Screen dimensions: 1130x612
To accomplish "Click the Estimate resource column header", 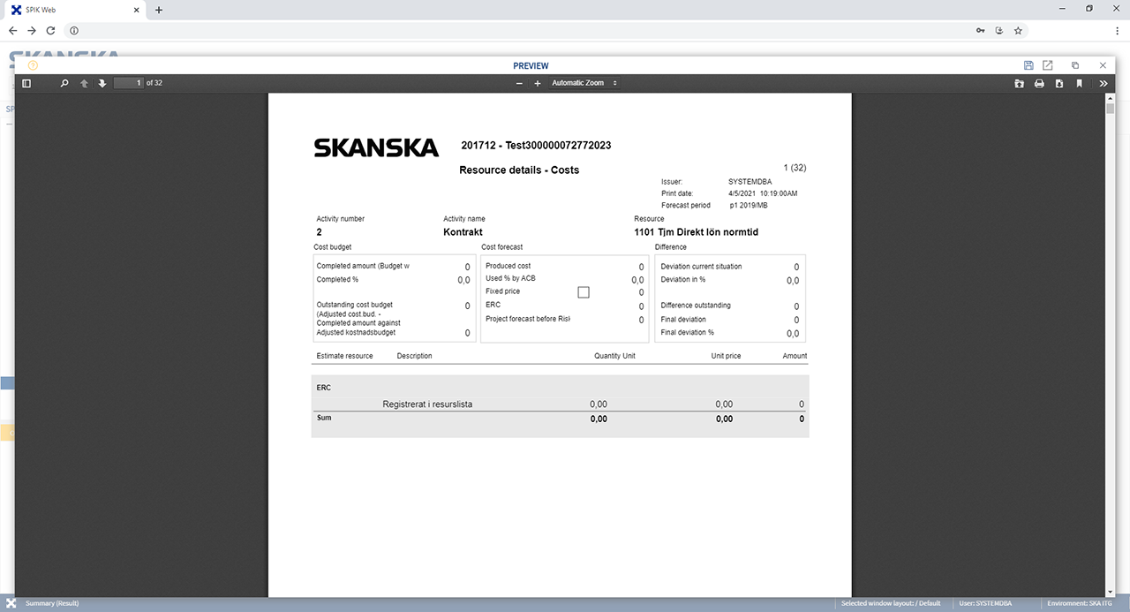I will [344, 356].
